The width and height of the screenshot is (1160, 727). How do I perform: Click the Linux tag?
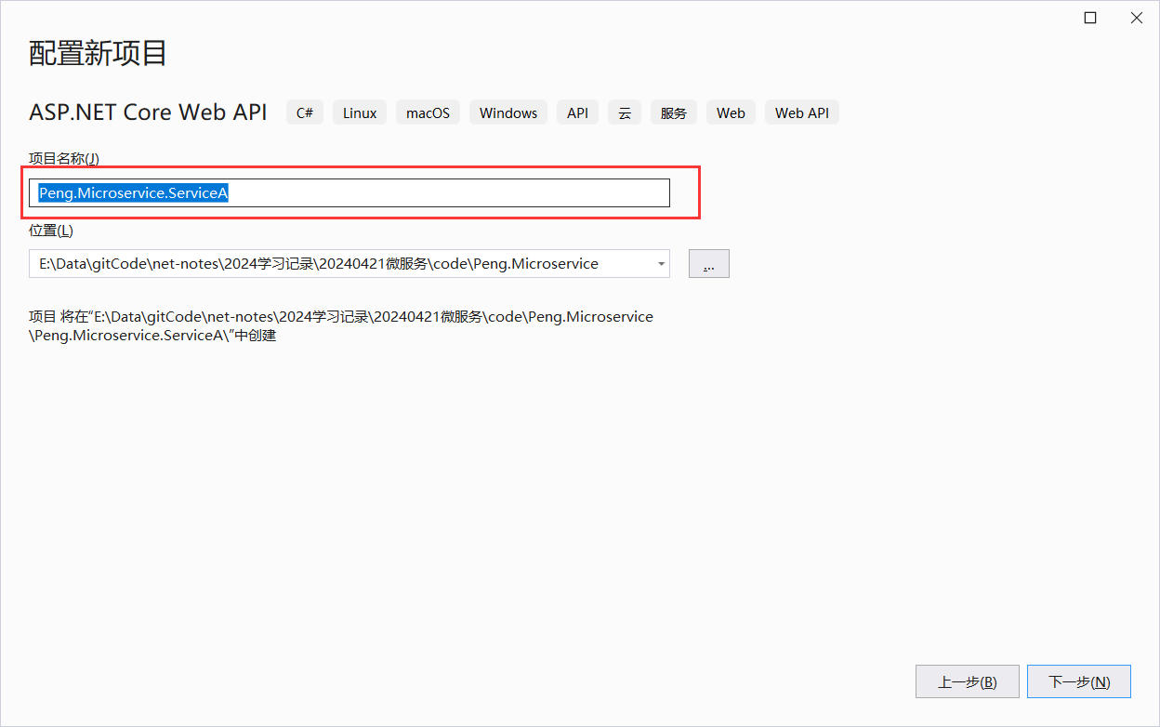[x=360, y=112]
